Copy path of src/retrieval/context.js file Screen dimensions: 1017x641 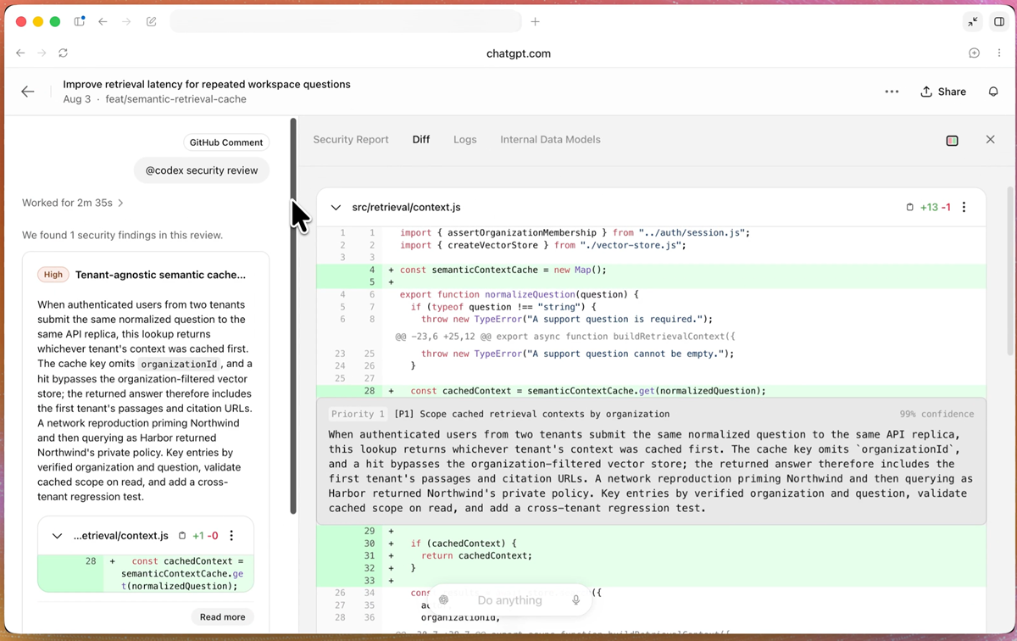[909, 207]
